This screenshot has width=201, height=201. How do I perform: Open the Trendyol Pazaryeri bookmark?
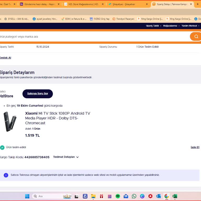[124, 19]
